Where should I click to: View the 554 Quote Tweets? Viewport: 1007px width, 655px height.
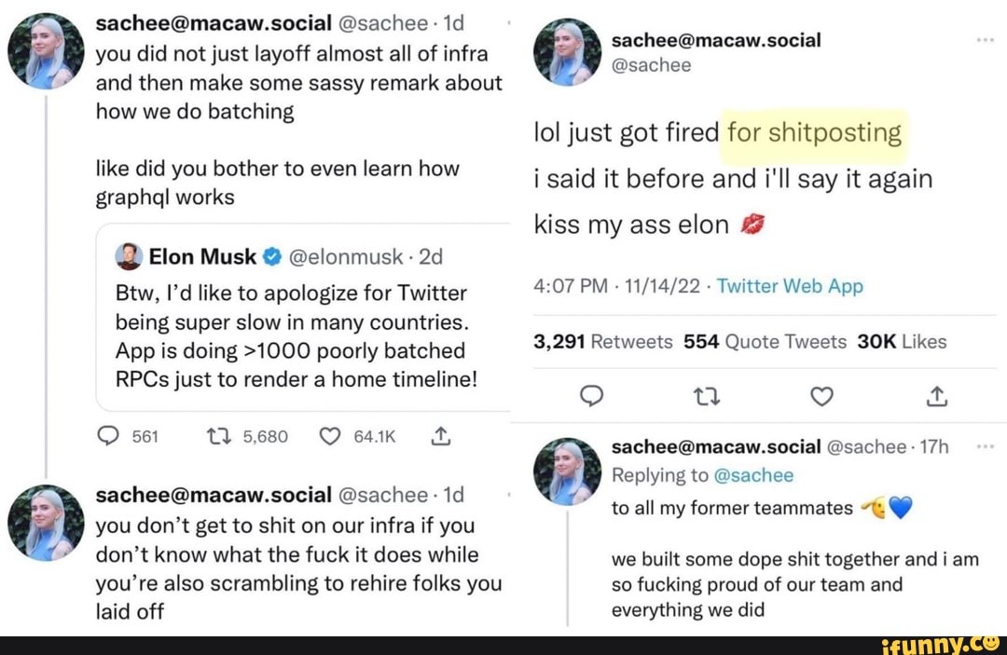(764, 342)
